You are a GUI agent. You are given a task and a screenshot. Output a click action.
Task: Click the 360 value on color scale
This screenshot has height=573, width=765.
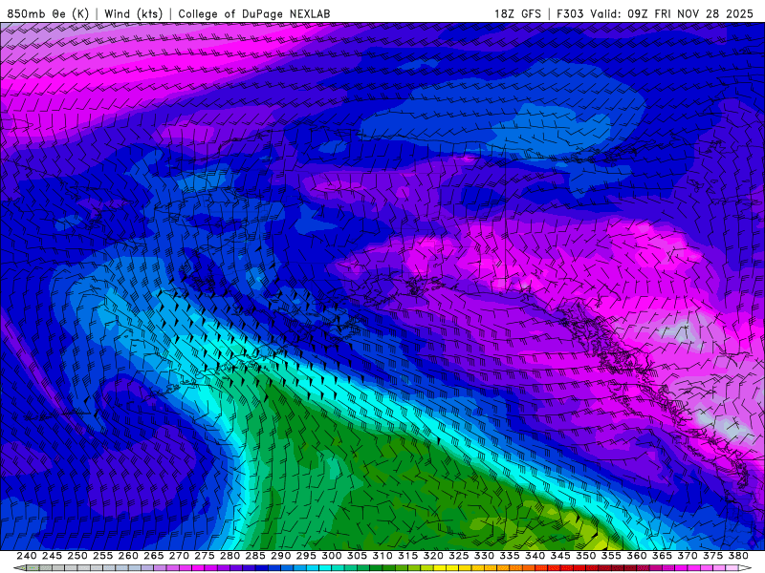pos(637,556)
